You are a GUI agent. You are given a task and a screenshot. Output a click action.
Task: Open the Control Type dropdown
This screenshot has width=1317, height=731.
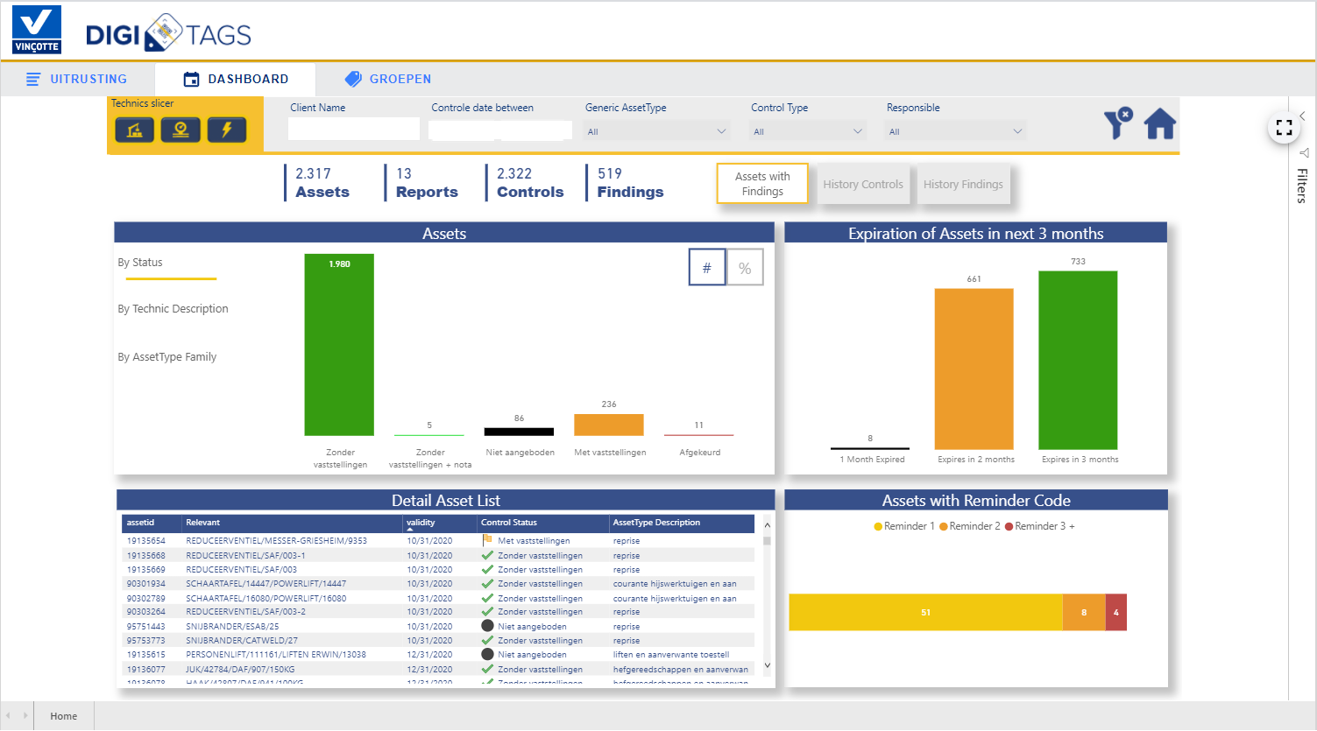coord(806,130)
